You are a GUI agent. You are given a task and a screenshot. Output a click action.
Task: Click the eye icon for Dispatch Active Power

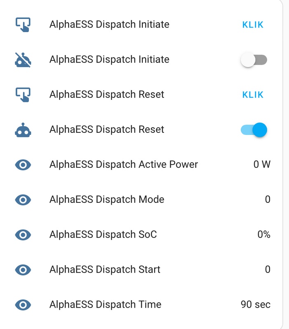[x=23, y=165]
